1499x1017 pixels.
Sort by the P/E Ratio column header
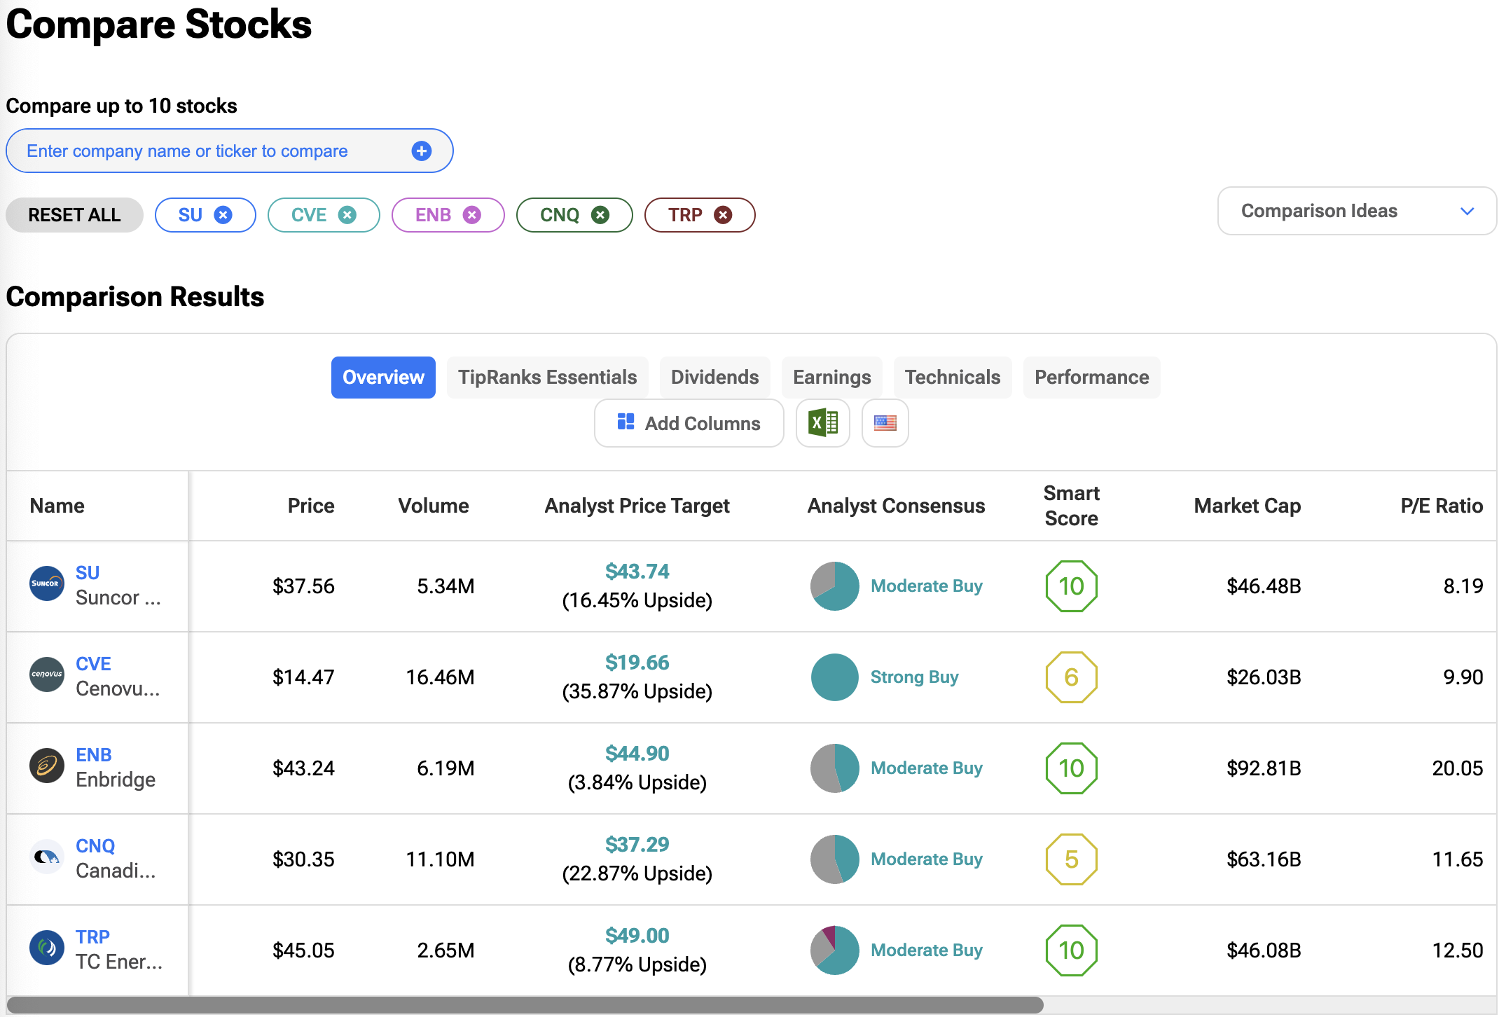point(1442,506)
